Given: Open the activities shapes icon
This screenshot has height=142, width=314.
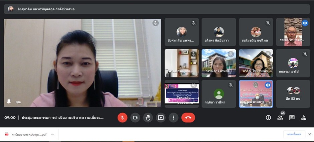Looking at the screenshot, I should click(x=304, y=117).
